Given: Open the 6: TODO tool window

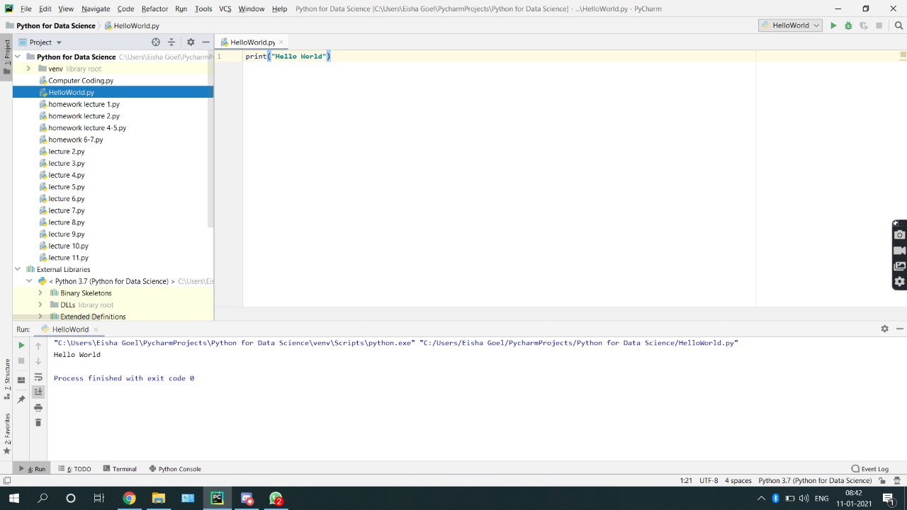Looking at the screenshot, I should click(74, 469).
